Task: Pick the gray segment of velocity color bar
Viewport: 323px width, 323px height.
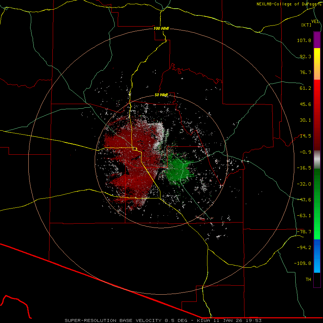Action: [x=317, y=160]
